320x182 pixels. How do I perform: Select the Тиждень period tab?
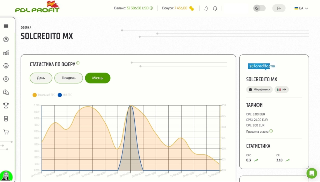(68, 78)
